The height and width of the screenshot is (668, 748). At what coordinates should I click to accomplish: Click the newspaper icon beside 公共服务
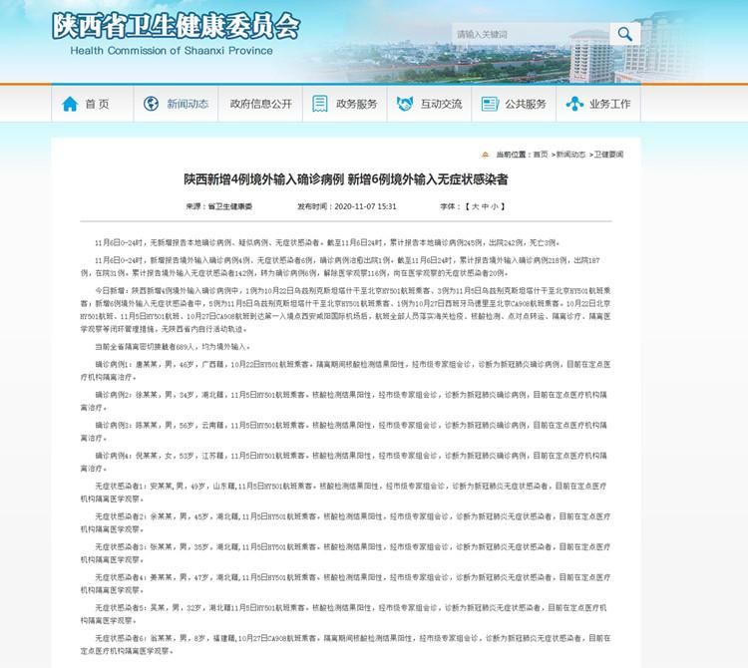[x=490, y=104]
